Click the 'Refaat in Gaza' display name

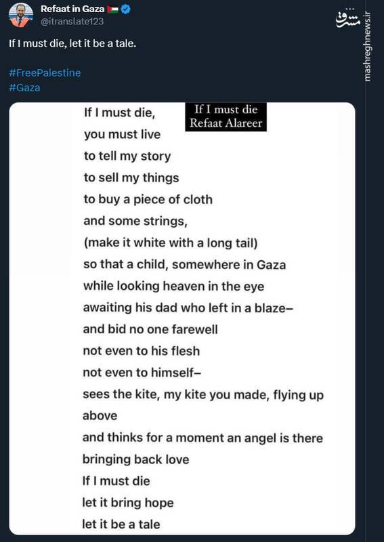(72, 9)
